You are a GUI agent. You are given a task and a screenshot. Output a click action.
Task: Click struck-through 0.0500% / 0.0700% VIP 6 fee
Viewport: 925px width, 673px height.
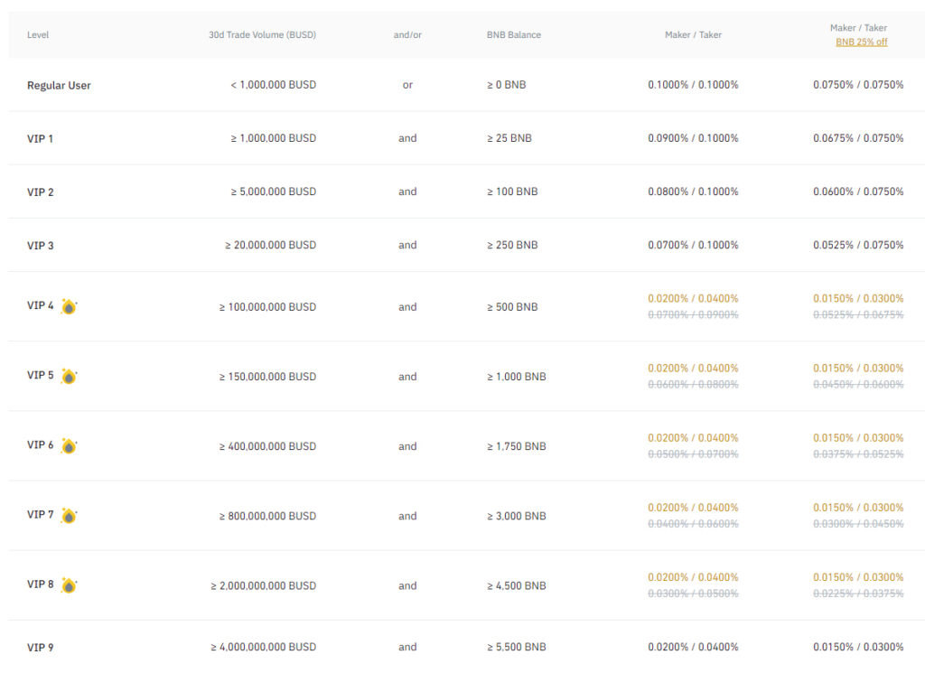coord(693,454)
